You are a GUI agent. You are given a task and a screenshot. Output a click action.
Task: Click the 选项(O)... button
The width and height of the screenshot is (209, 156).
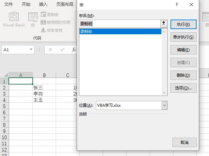tap(184, 88)
